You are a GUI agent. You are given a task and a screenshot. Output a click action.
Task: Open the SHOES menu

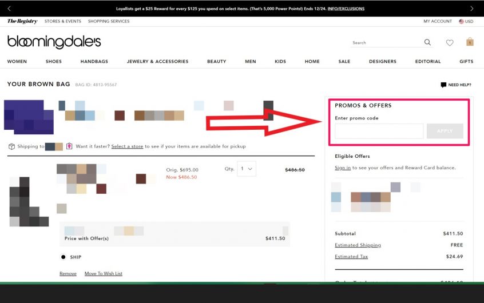[54, 61]
